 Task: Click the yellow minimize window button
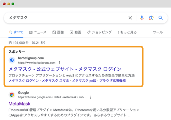tap(9, 4)
